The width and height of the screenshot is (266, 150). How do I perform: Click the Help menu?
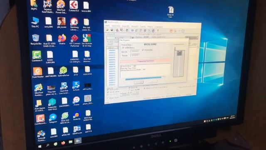coord(150,27)
